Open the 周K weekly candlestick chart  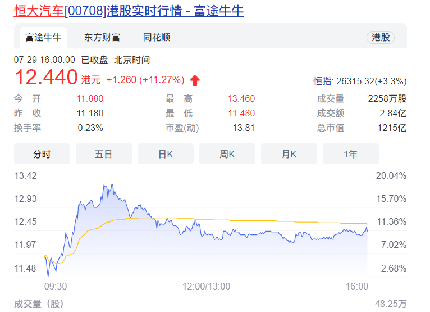pos(227,154)
